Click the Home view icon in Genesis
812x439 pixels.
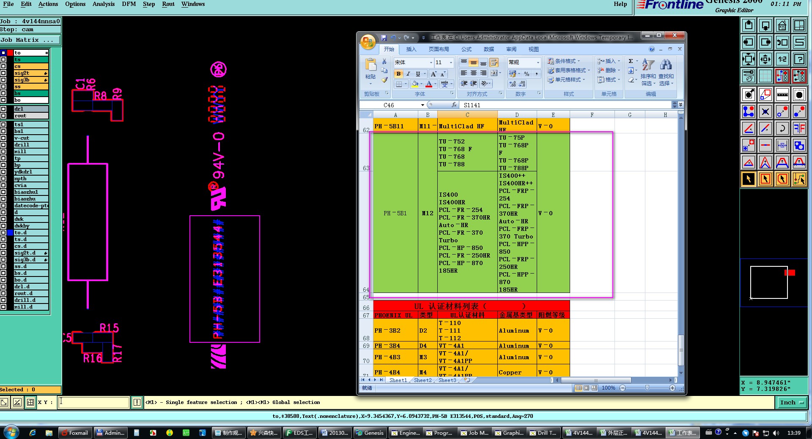click(x=782, y=26)
